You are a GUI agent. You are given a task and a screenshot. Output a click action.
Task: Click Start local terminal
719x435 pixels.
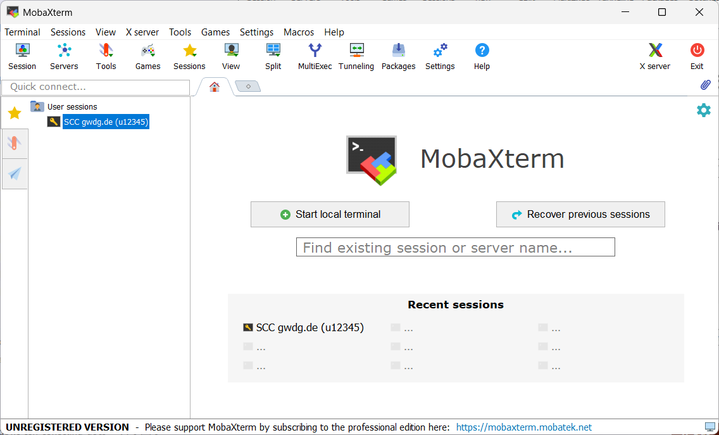coord(330,214)
